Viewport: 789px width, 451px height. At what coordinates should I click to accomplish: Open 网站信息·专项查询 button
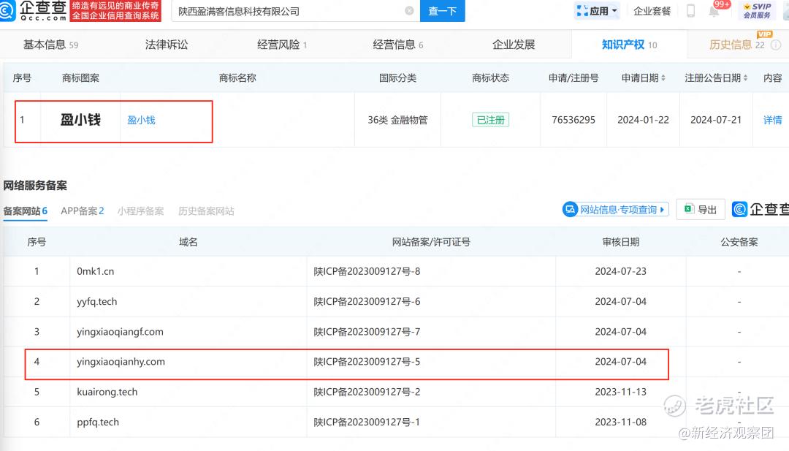point(616,209)
